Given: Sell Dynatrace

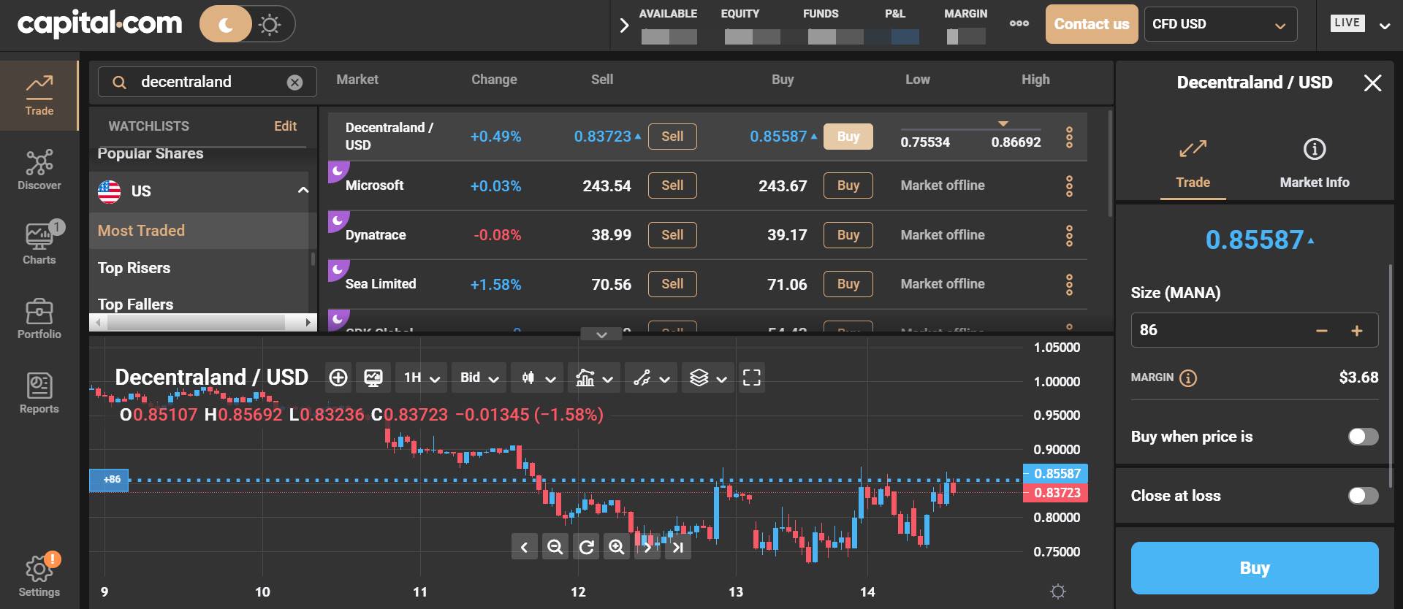Looking at the screenshot, I should pyautogui.click(x=672, y=235).
